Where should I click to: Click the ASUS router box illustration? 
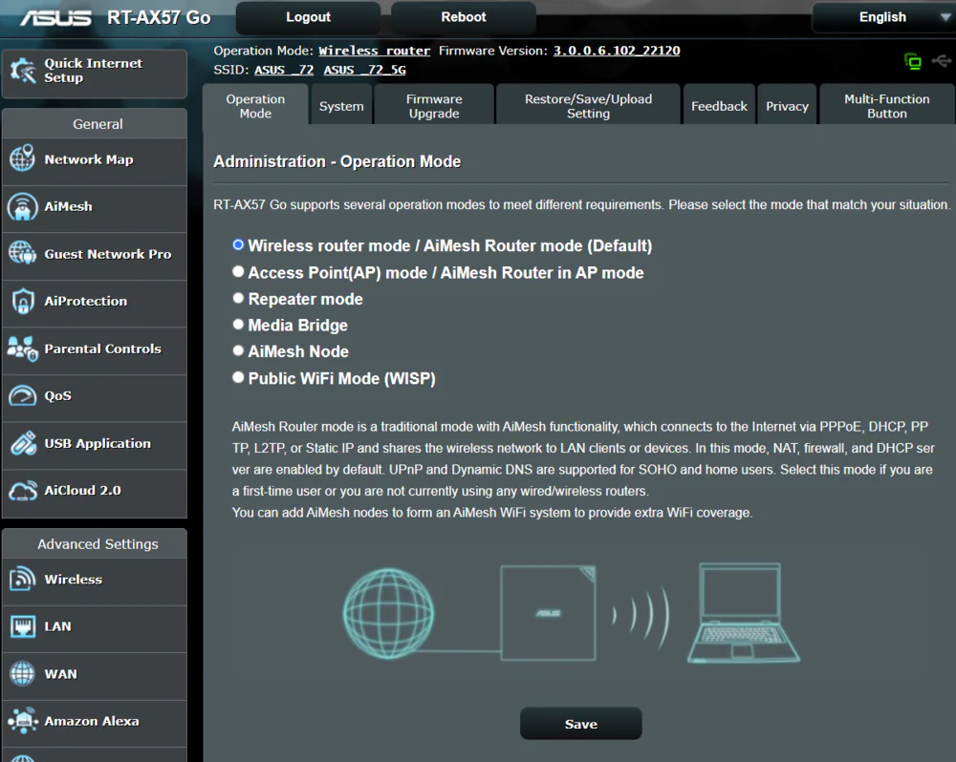548,613
